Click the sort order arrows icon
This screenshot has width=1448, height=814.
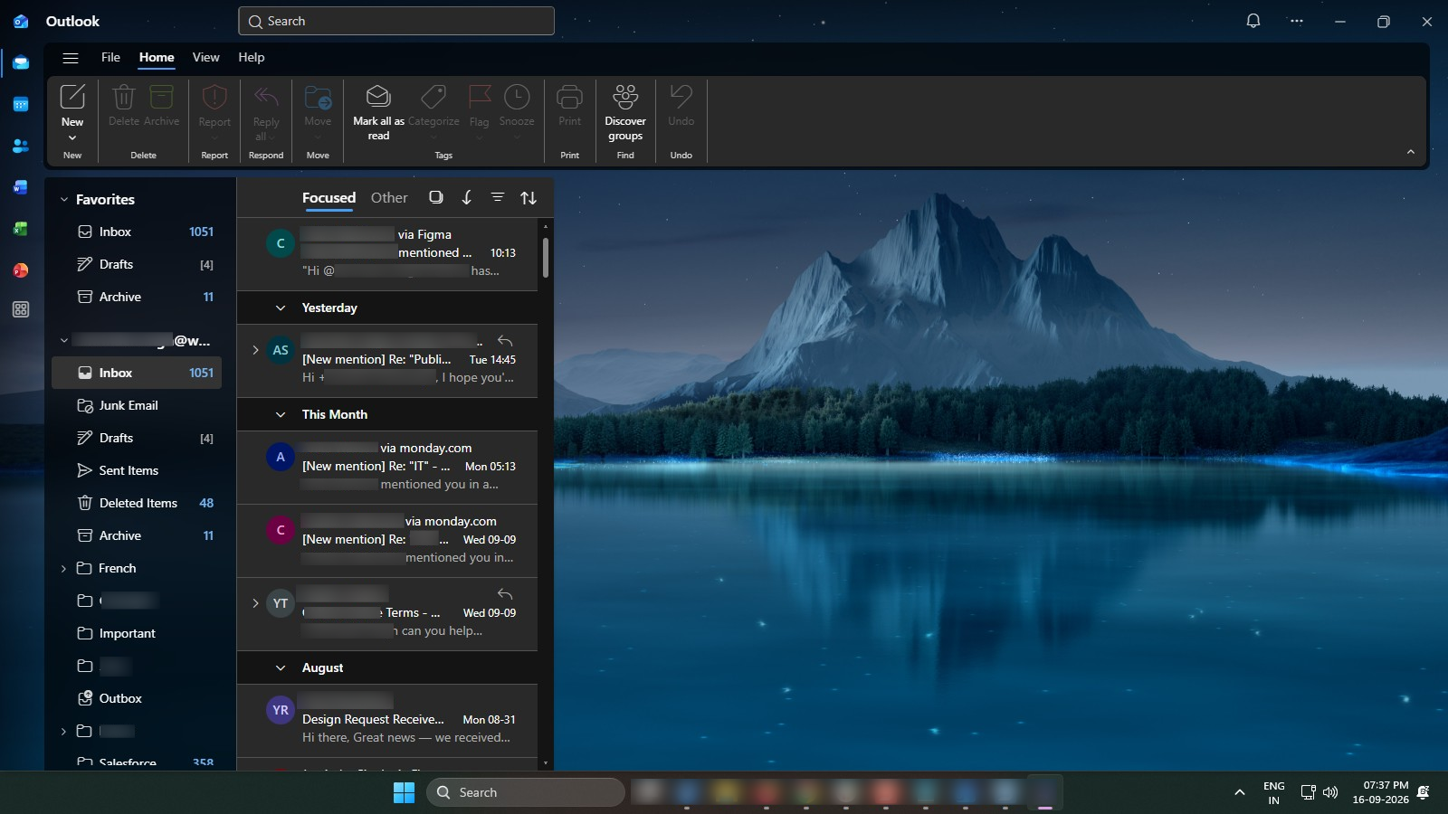coord(529,197)
